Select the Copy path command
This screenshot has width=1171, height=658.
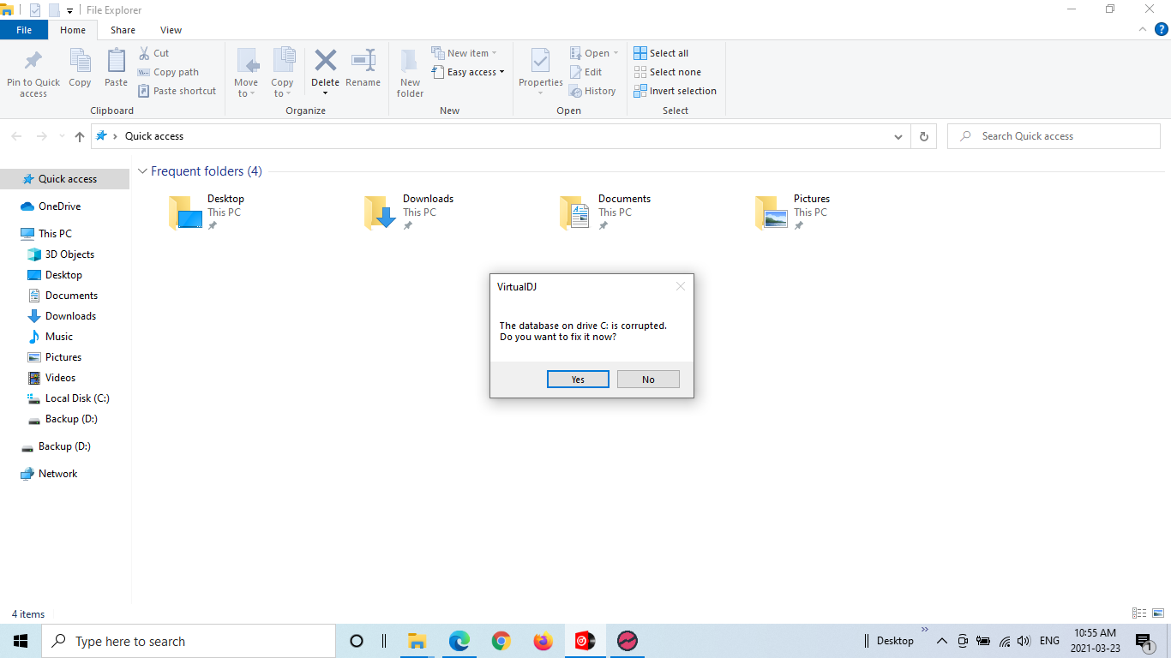[168, 72]
